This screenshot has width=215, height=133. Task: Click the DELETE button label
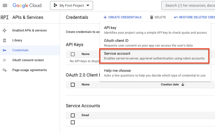coord(160,17)
